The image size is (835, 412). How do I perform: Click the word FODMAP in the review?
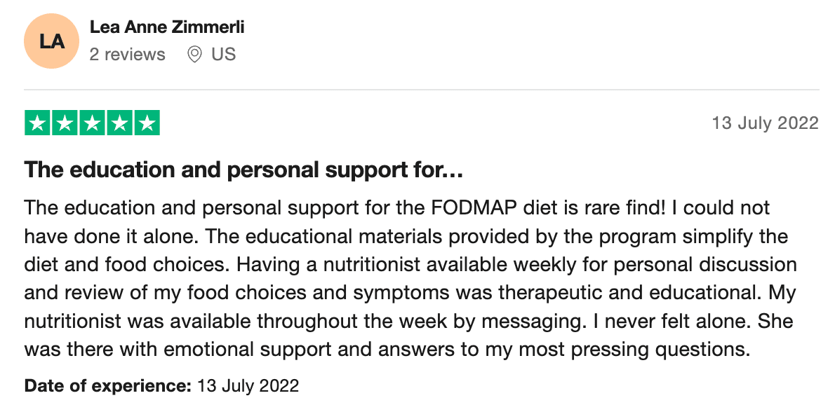click(x=474, y=207)
